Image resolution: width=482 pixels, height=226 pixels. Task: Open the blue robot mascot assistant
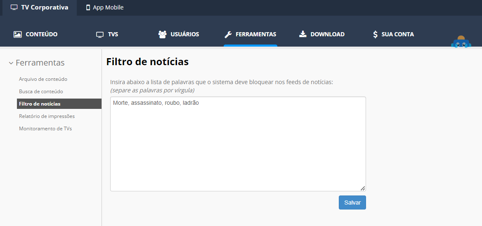tap(461, 42)
